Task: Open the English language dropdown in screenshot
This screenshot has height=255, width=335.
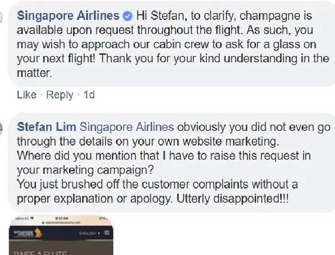Action: (x=89, y=233)
